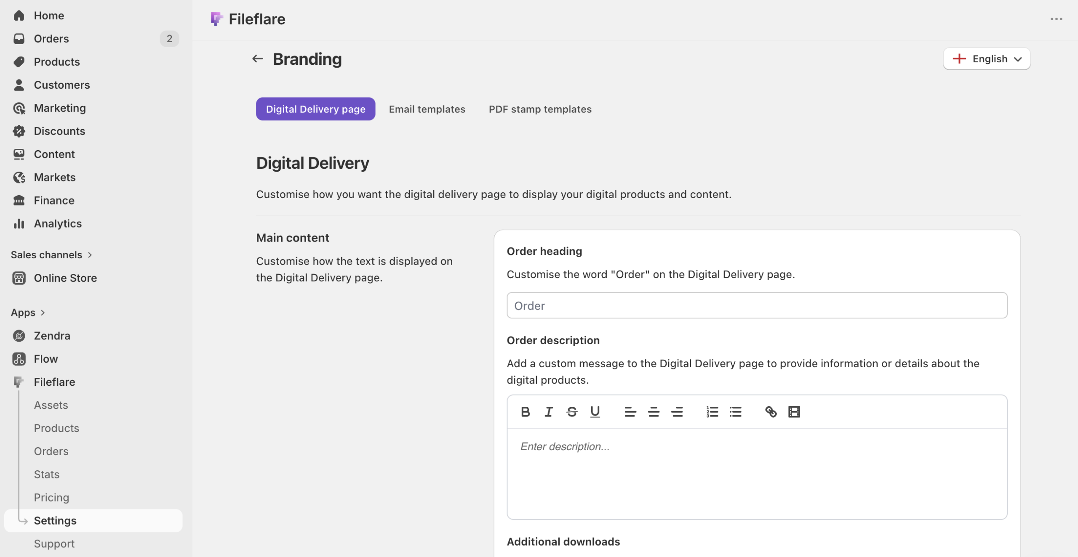Screen dimensions: 1078x557
Task: Open Customers page
Action: tap(61, 85)
